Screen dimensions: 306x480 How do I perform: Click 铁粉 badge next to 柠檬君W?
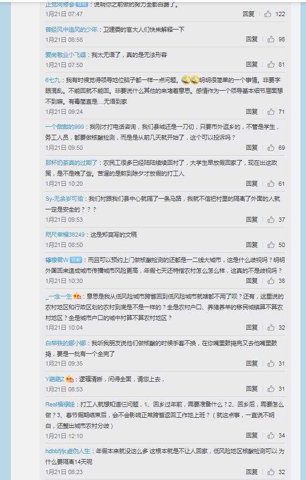pos(76,260)
